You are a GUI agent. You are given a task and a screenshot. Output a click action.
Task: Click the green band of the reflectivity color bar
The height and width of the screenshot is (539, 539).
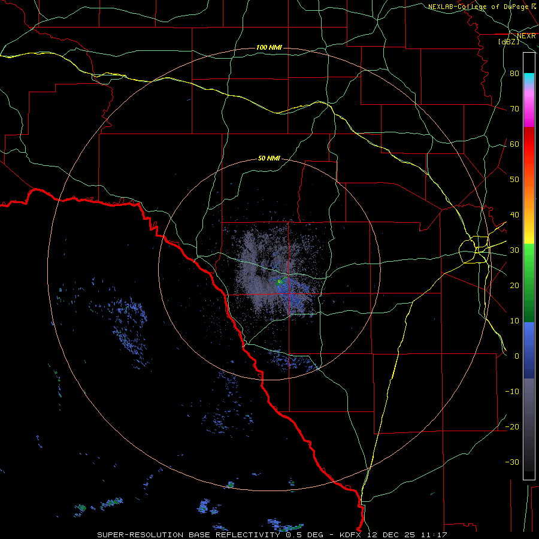pyautogui.click(x=529, y=283)
